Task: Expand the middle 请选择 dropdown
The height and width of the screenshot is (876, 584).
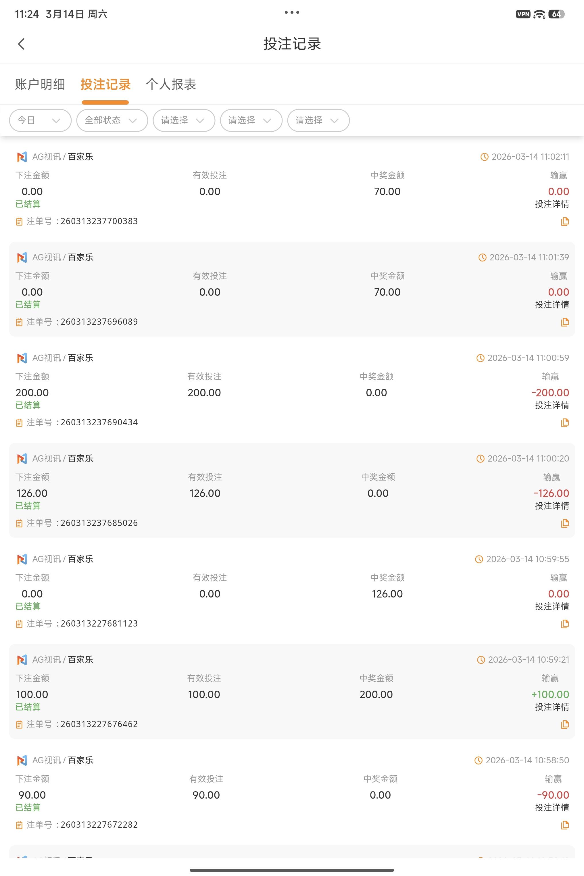Action: [251, 120]
